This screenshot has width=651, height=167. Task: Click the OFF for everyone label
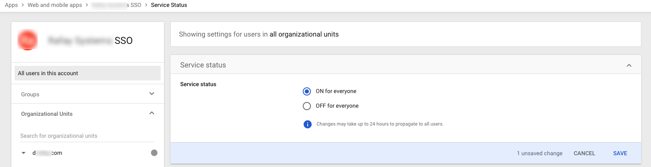coord(337,106)
